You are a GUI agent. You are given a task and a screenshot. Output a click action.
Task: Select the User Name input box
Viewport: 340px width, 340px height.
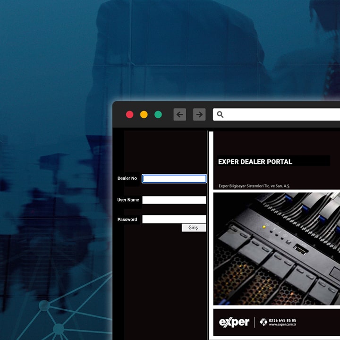point(174,200)
